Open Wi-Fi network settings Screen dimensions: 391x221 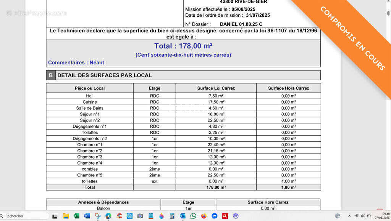(357, 216)
